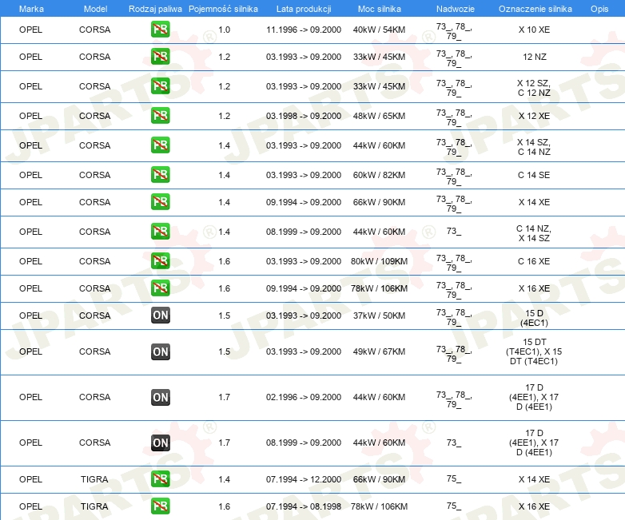Select the 12 NZ engine code cell

534,57
